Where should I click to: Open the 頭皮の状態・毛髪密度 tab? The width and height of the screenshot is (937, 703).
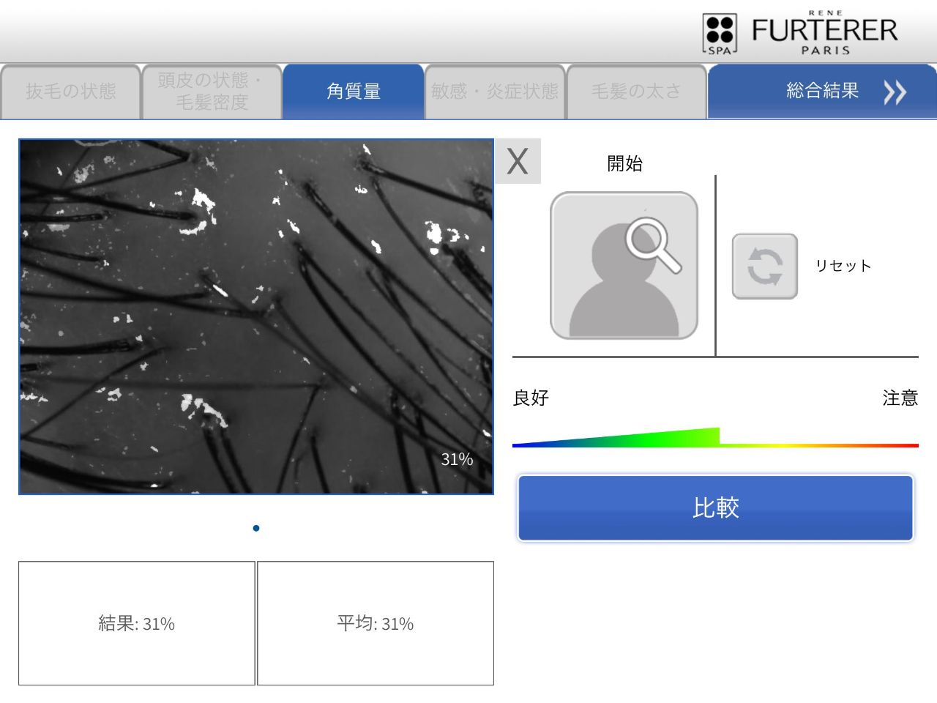[x=212, y=92]
